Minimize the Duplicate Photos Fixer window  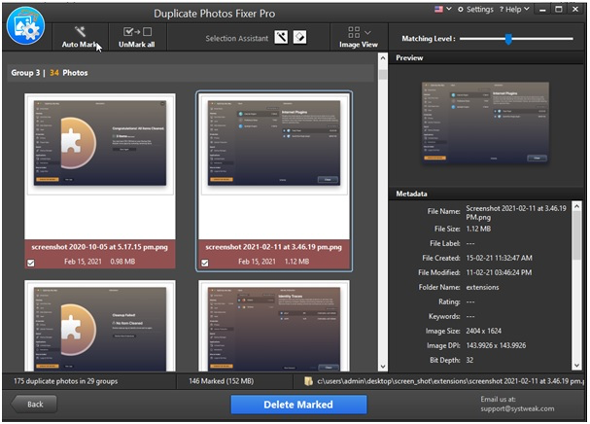(542, 10)
